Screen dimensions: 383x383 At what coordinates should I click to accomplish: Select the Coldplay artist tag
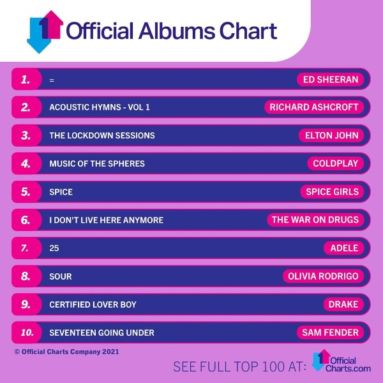point(336,163)
